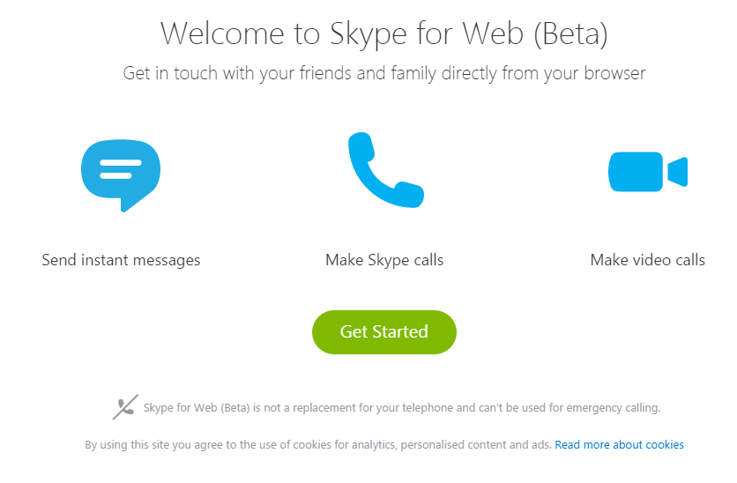This screenshot has width=737, height=483.
Task: Click the triangular lens of the camera icon
Action: click(678, 172)
